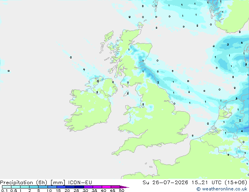Select the legend swatch between 1 and 2
Screen dimensions: 249x192
[x=25, y=187]
